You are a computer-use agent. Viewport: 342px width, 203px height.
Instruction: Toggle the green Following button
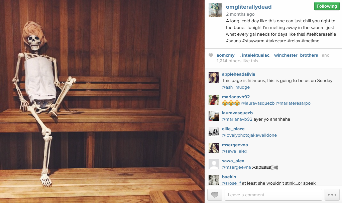(x=327, y=6)
